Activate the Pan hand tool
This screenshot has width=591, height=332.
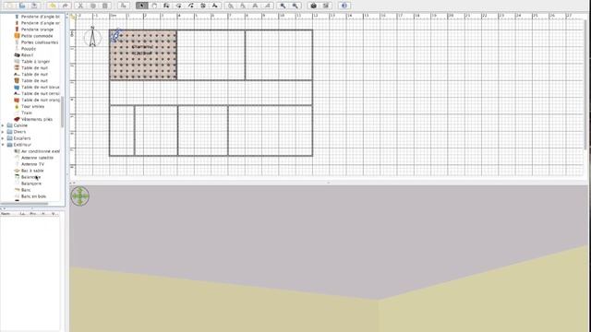coord(154,6)
